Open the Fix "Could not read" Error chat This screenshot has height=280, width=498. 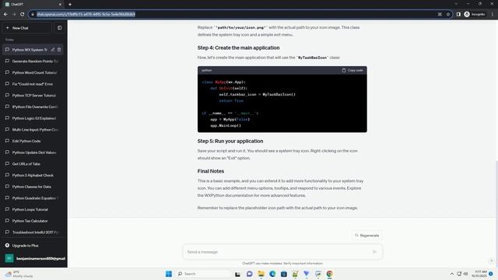pos(33,84)
